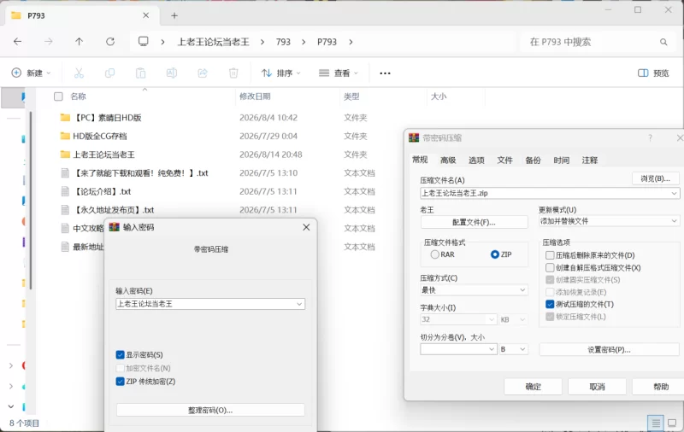The width and height of the screenshot is (684, 432).
Task: Select the 【论坛介绍】.txt file
Action: click(x=102, y=191)
